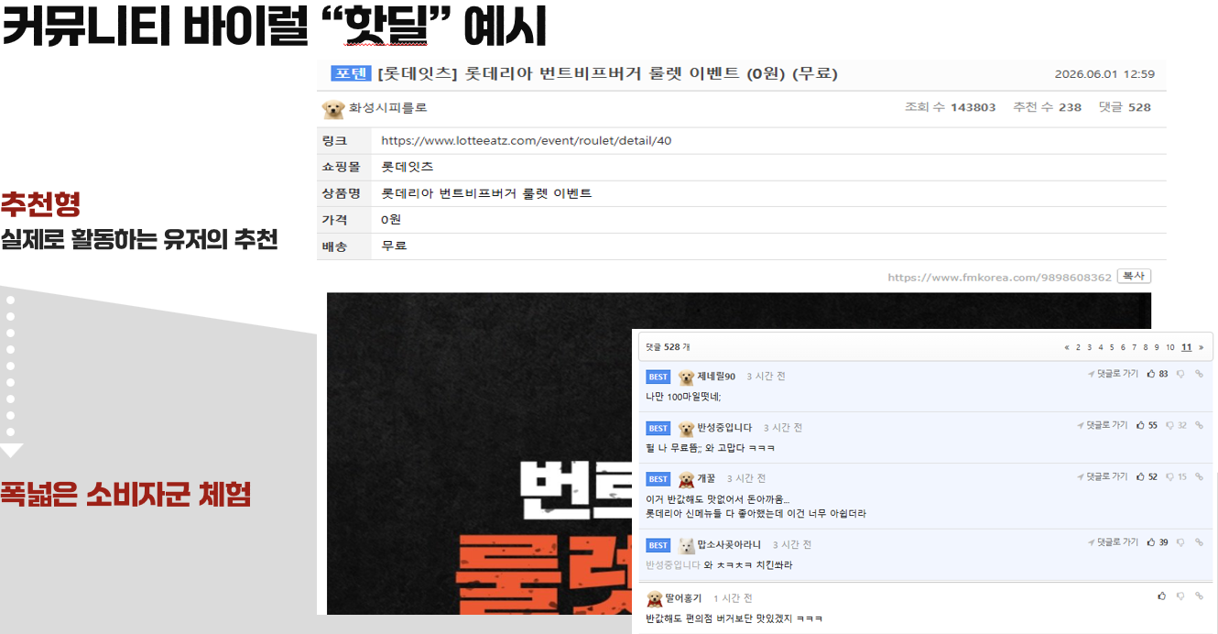Open comment page 5
Viewport: 1218px width, 634px height.
pos(1112,347)
